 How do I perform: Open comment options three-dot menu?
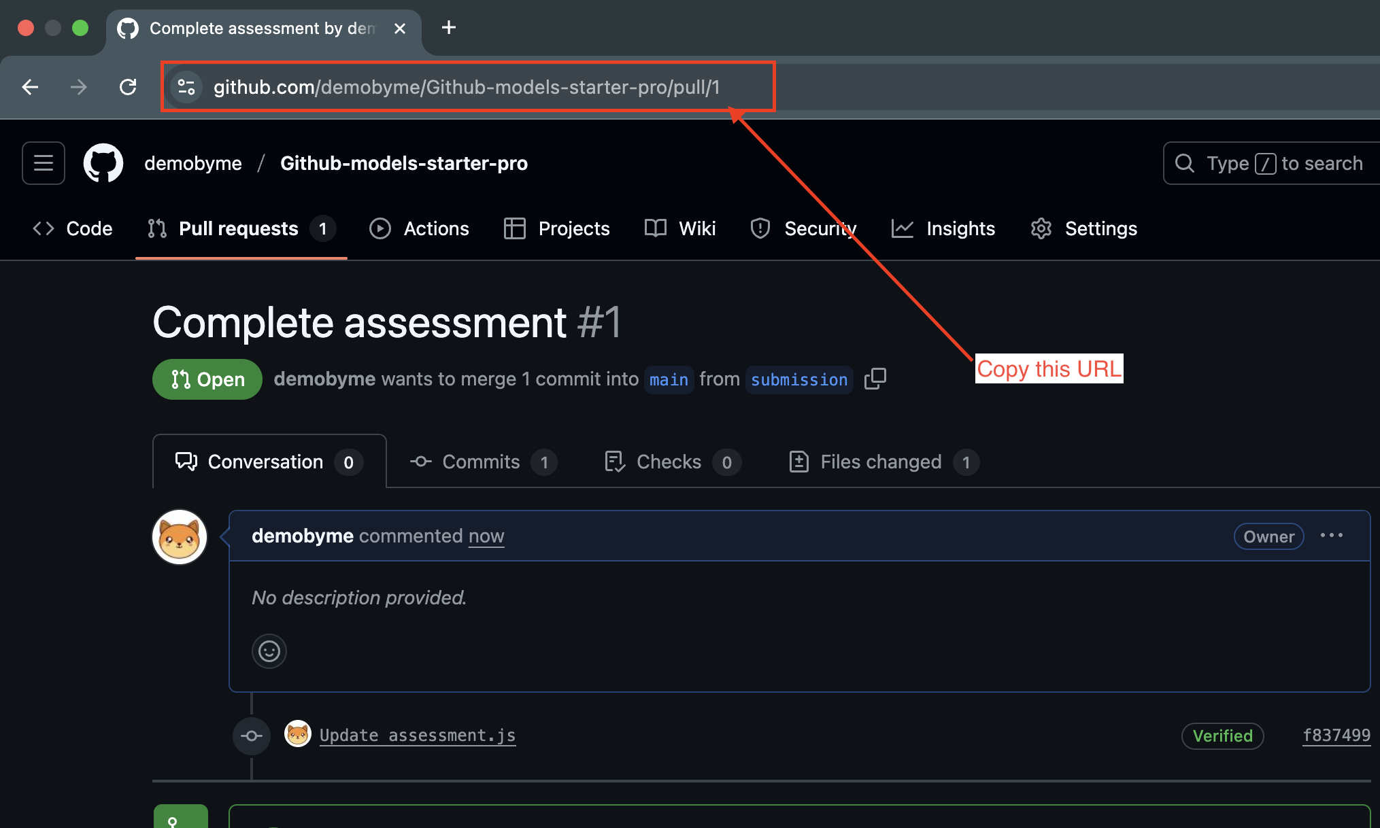point(1332,536)
